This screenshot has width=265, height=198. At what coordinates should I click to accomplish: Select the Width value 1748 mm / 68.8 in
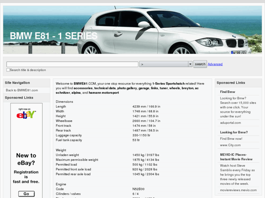click(145, 111)
